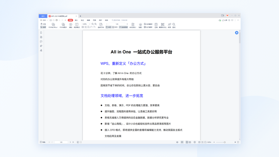Select the Start ribbon tab
This screenshot has width=279, height=157.
(x=70, y=20)
